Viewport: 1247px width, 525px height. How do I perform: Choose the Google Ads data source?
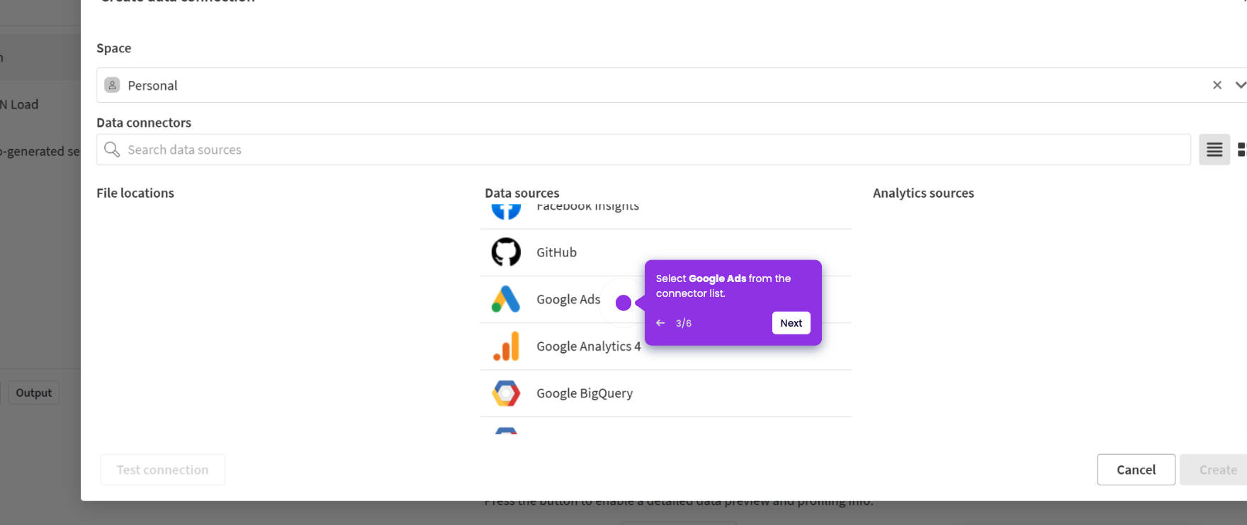click(666, 299)
